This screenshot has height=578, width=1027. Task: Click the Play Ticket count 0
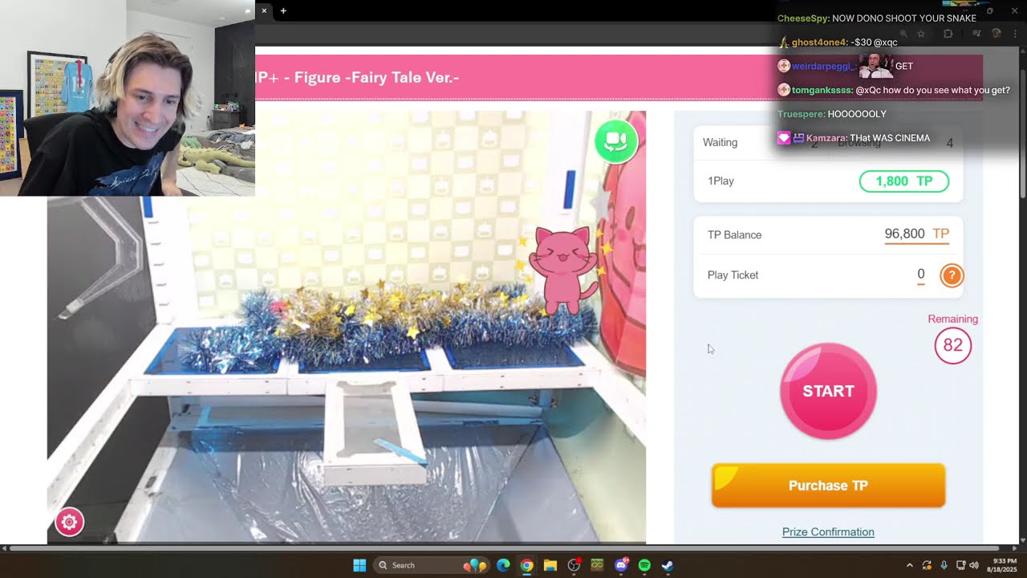(x=921, y=275)
